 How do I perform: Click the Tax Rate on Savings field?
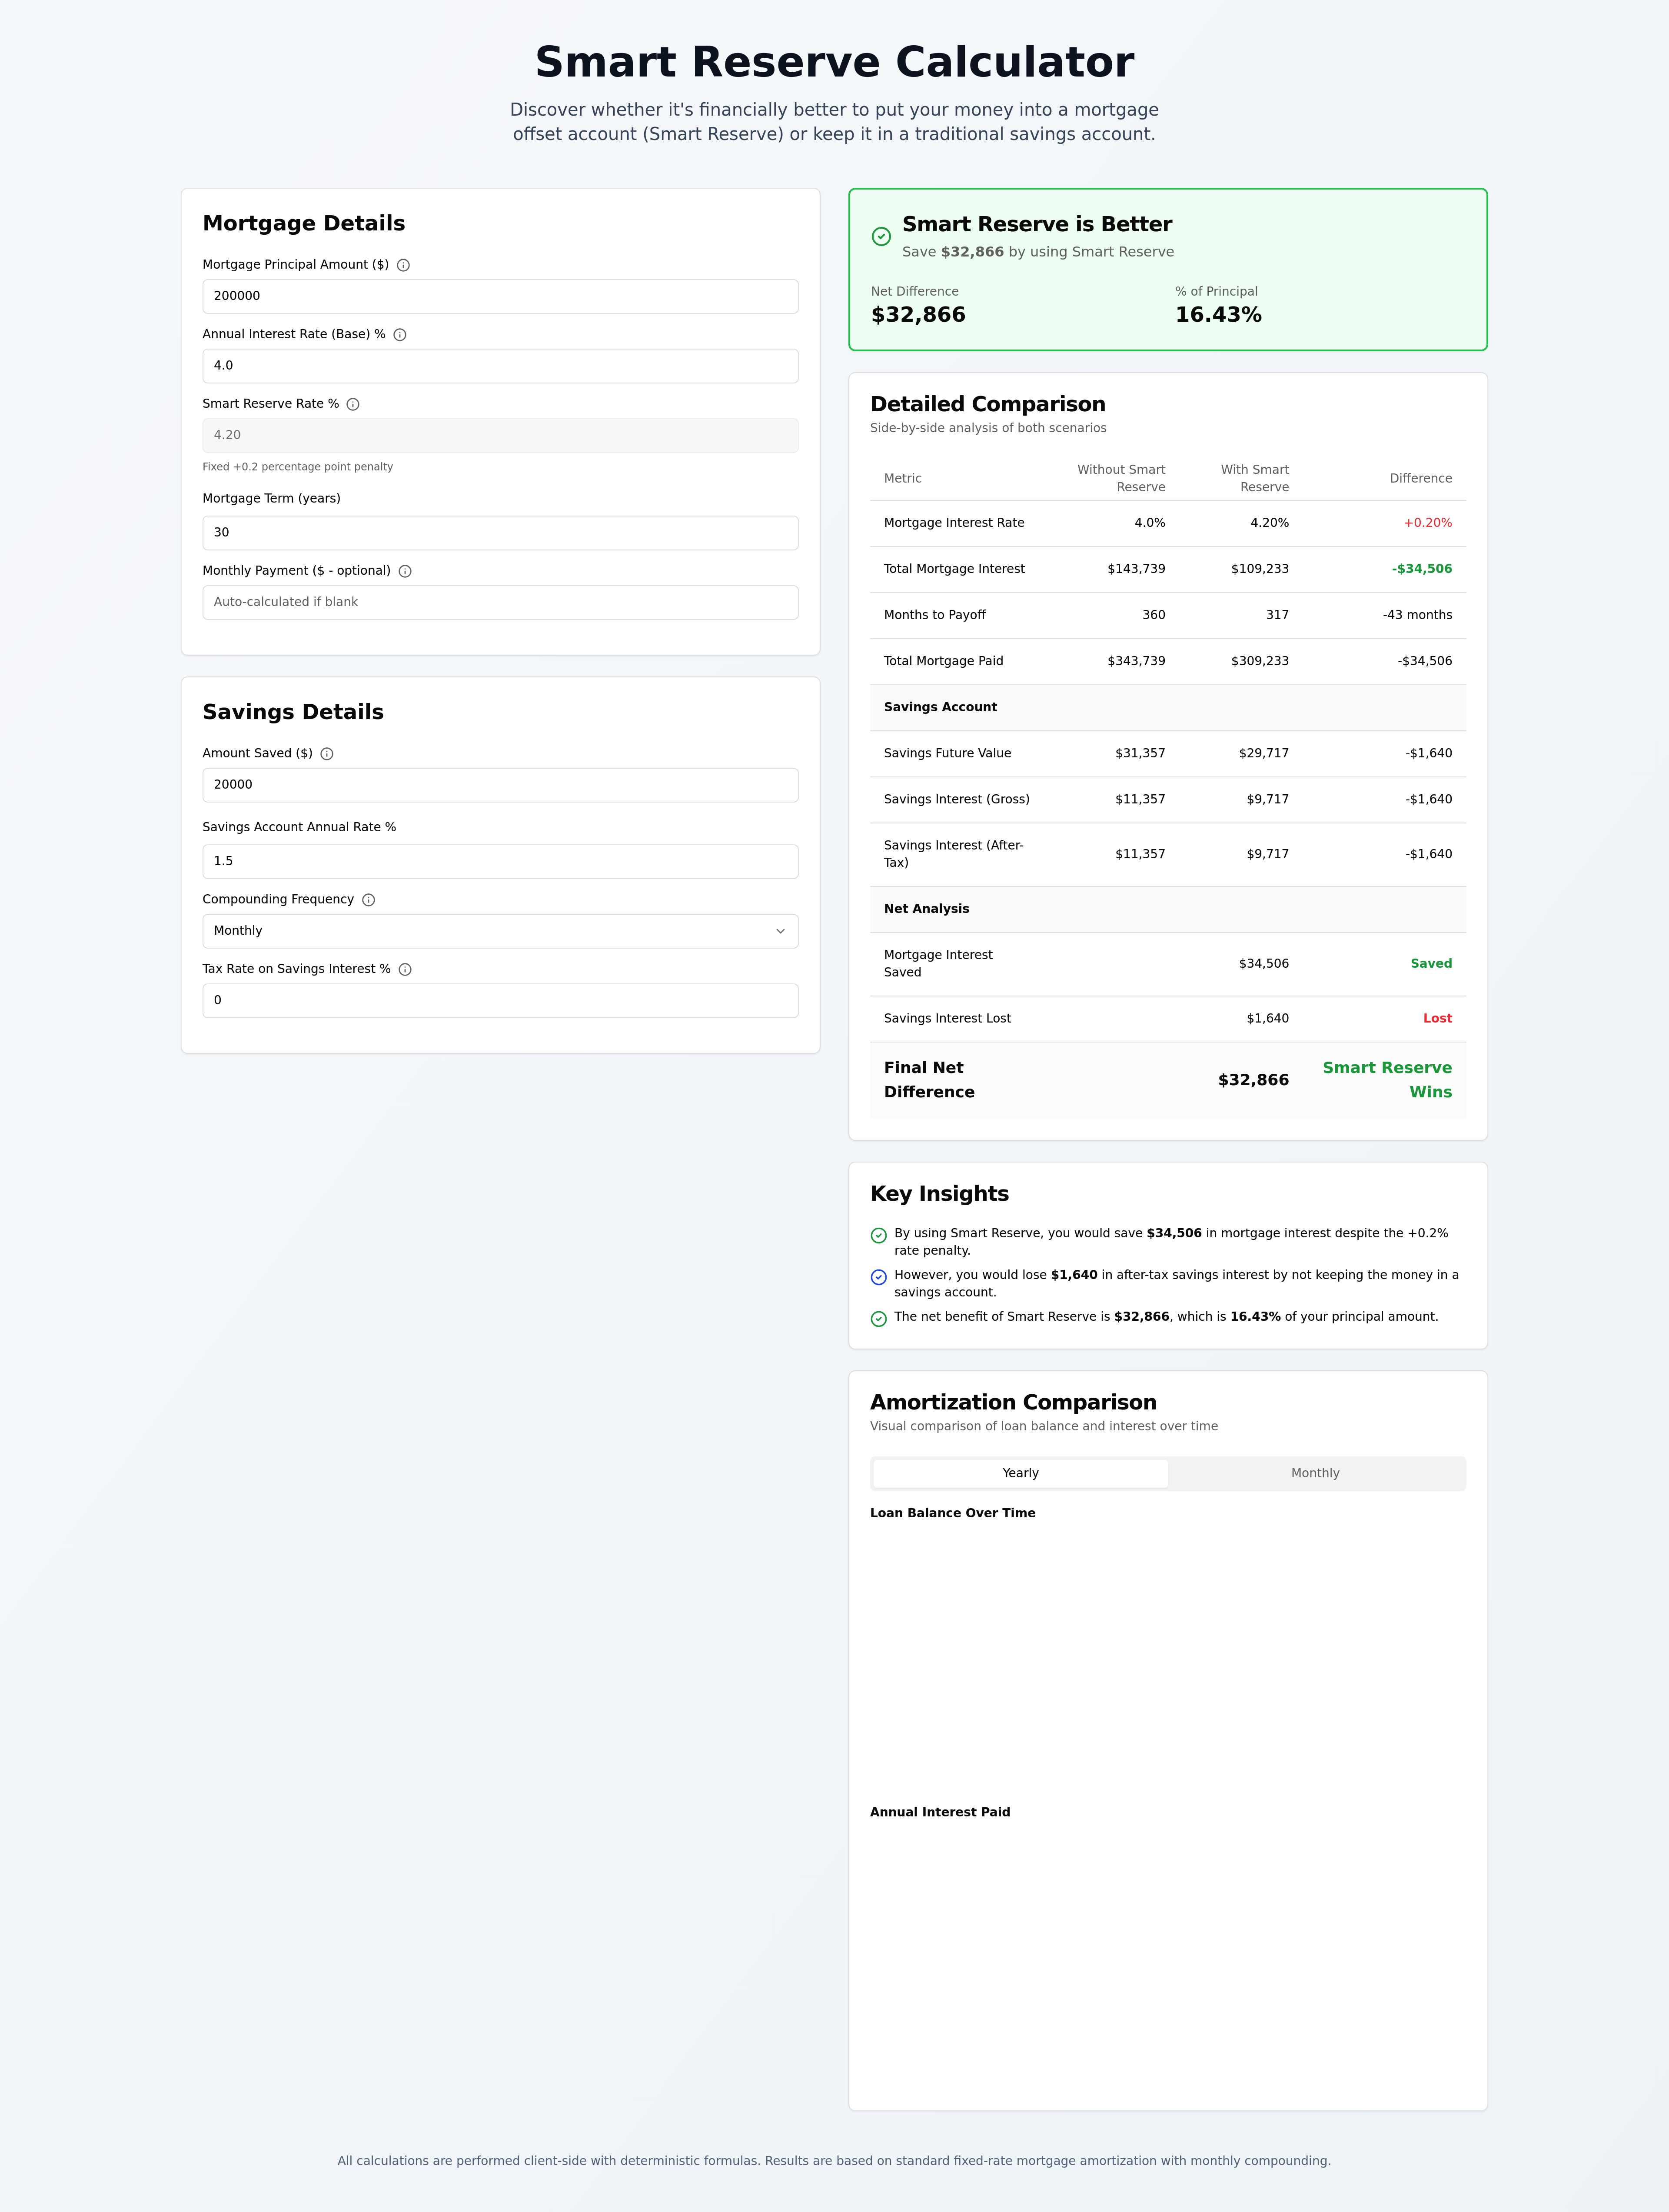(500, 1000)
